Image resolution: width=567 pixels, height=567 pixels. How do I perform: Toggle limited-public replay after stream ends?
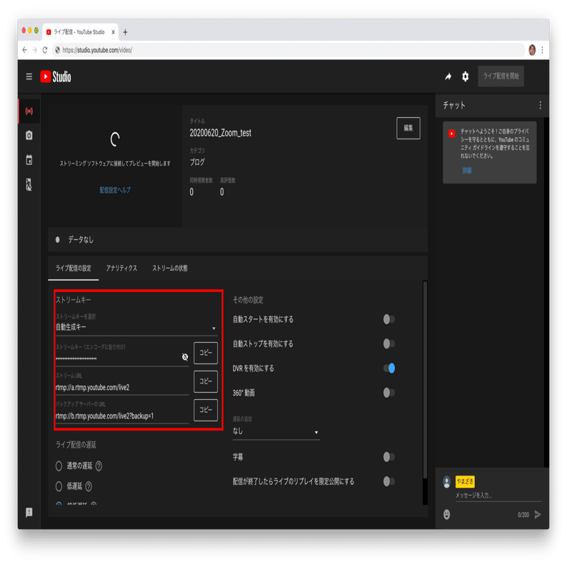[x=389, y=481]
